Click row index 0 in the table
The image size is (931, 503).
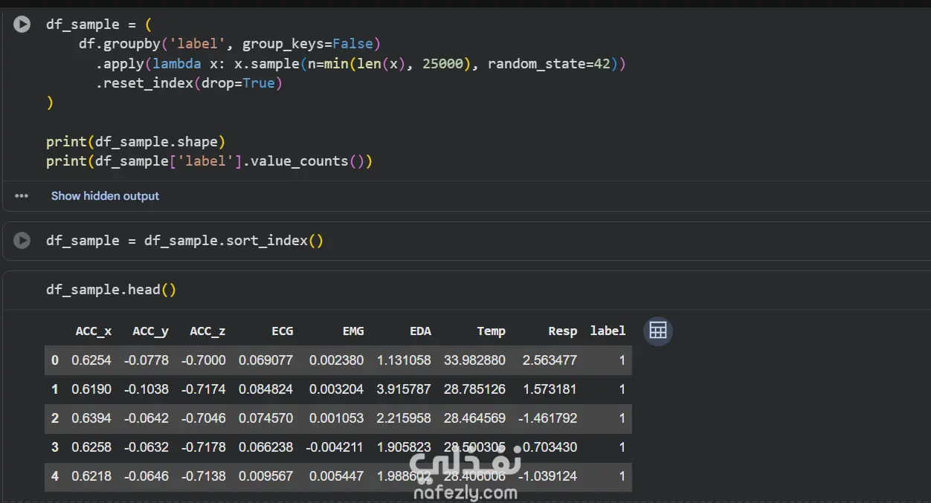pyautogui.click(x=55, y=360)
